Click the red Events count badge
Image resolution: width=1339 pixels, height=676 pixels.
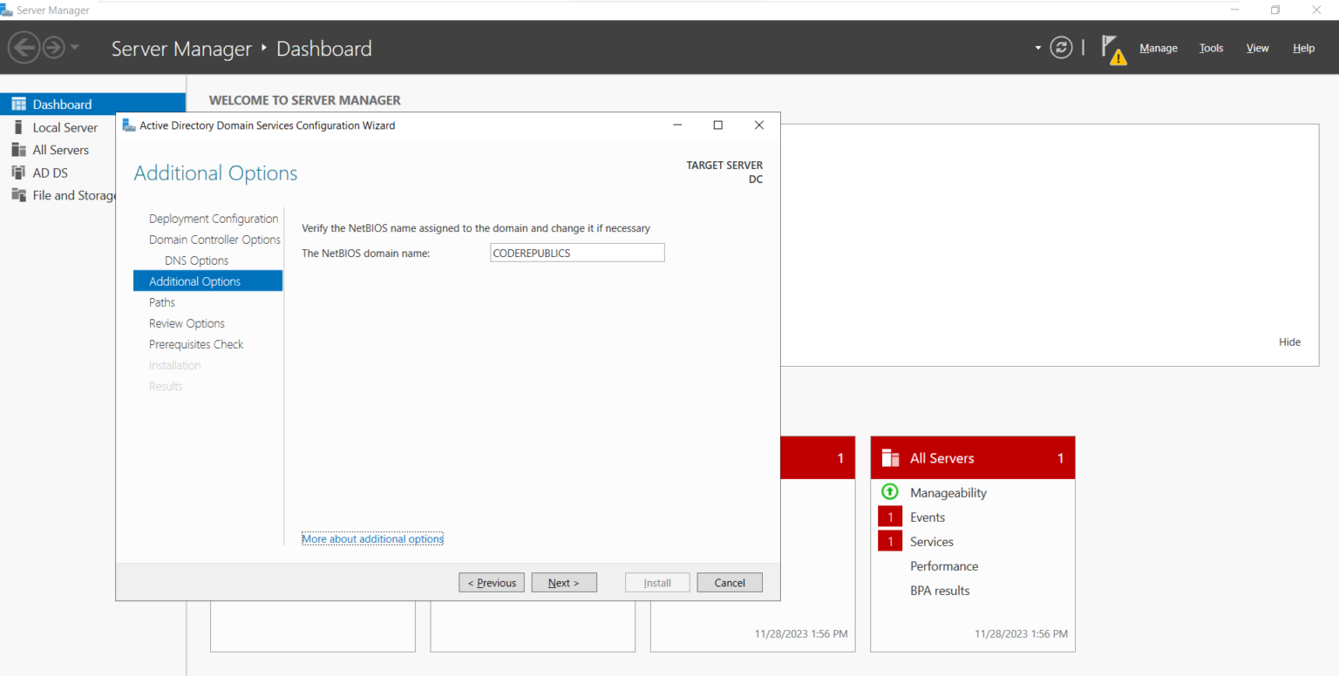889,516
